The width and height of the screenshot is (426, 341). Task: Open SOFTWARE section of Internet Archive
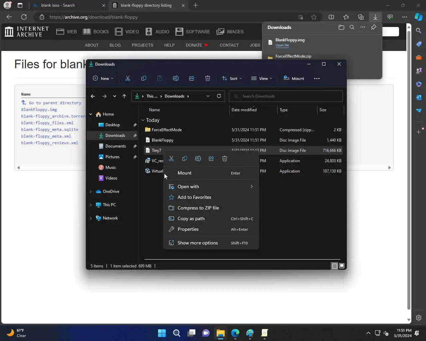tap(193, 32)
